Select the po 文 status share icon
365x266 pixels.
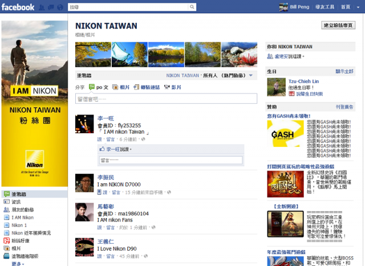click(x=91, y=87)
